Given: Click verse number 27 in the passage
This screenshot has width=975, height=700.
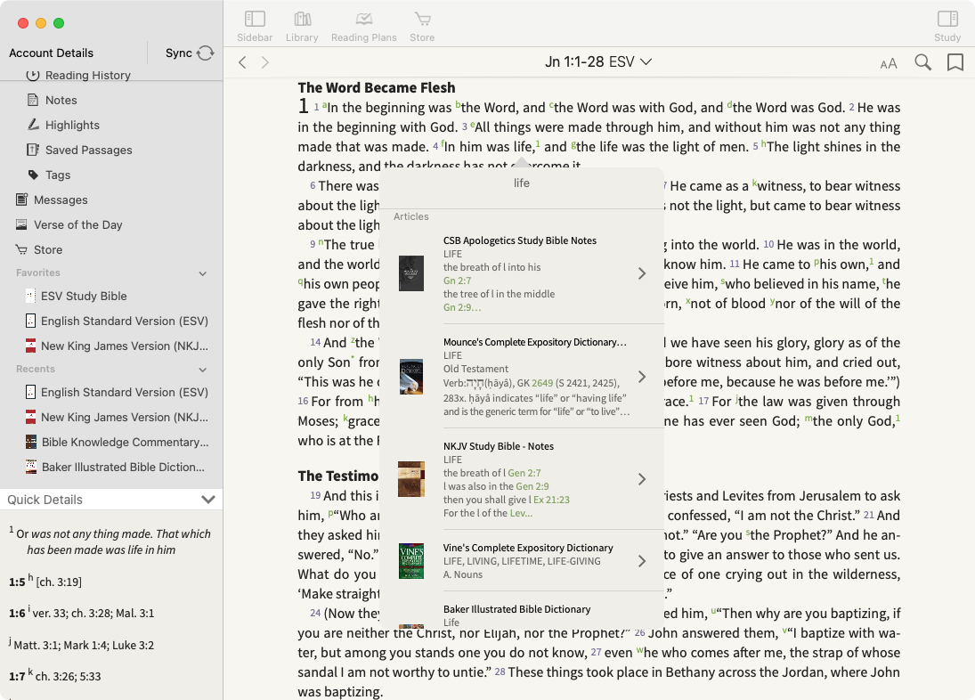Looking at the screenshot, I should pyautogui.click(x=596, y=653).
